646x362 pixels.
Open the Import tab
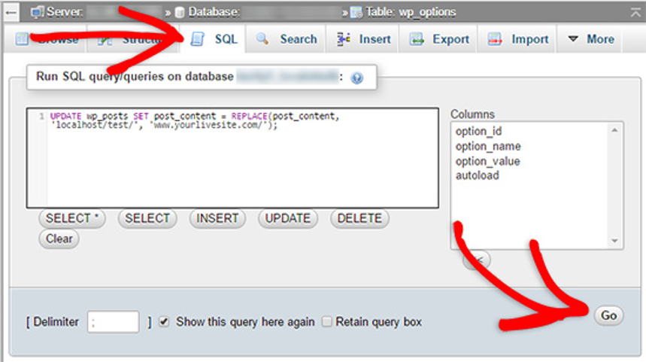(x=517, y=39)
